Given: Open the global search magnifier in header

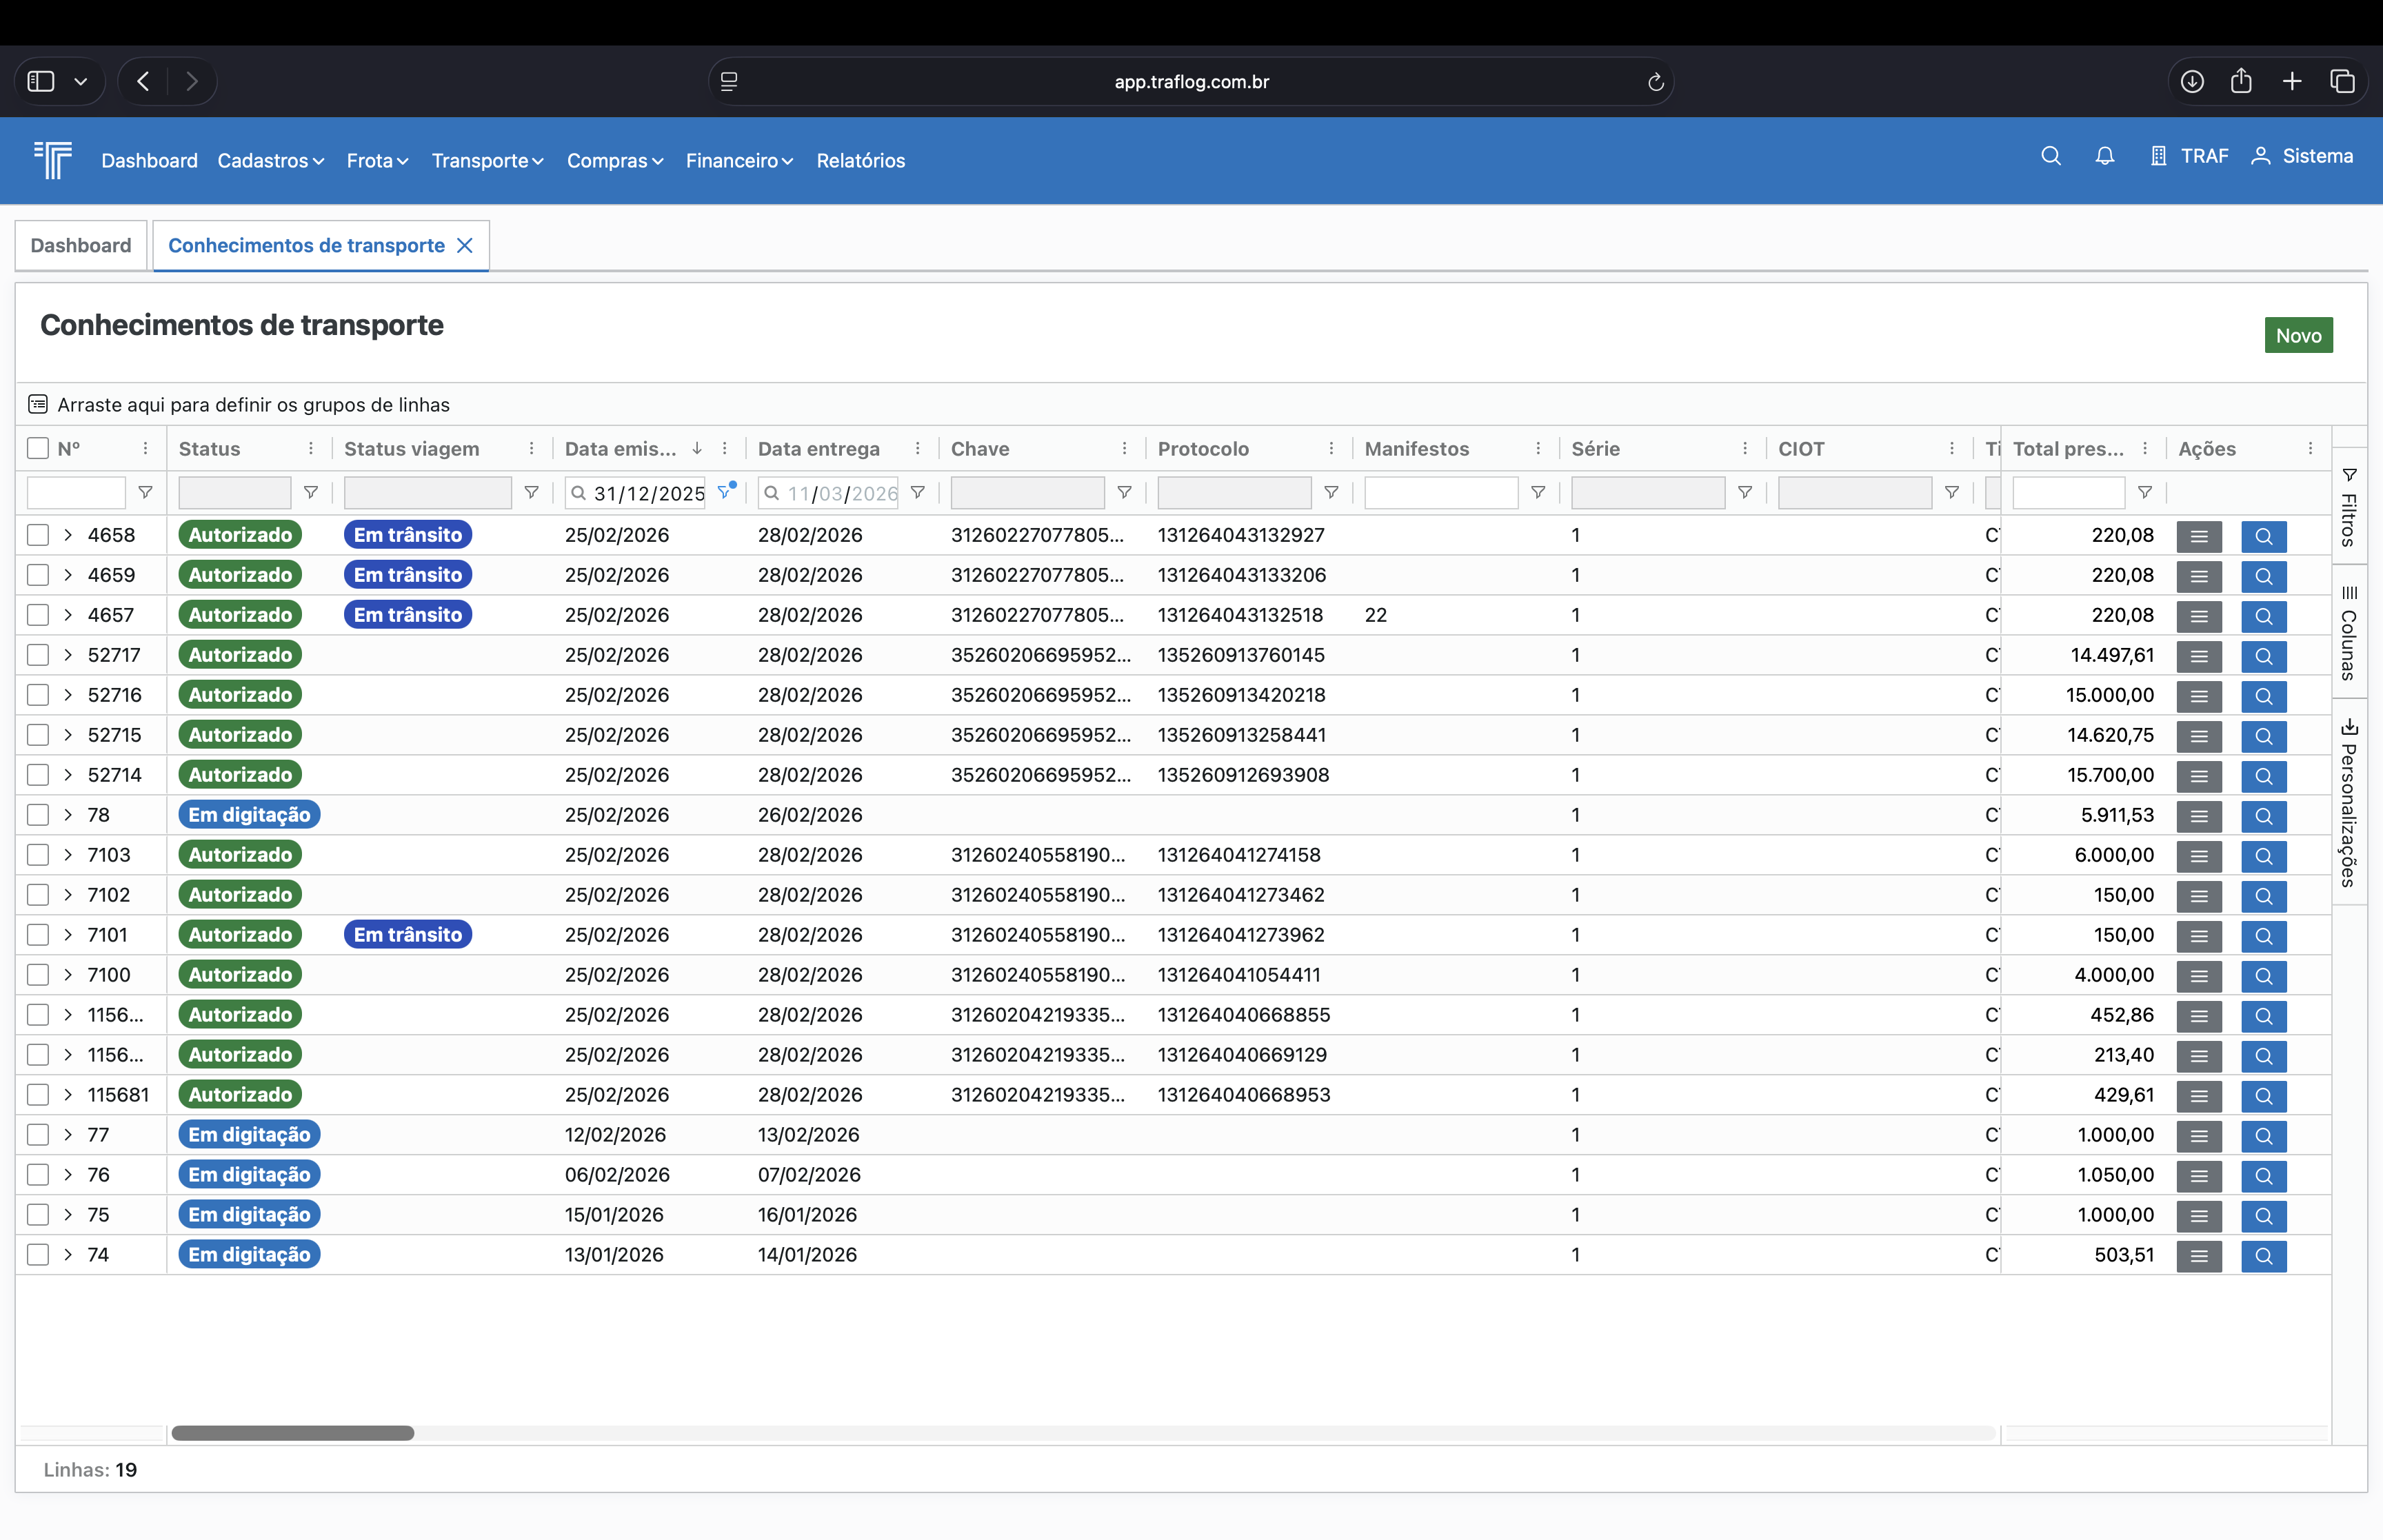Looking at the screenshot, I should coord(2050,156).
